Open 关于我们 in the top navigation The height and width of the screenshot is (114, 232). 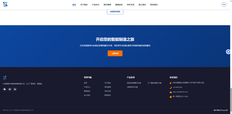point(84,5)
